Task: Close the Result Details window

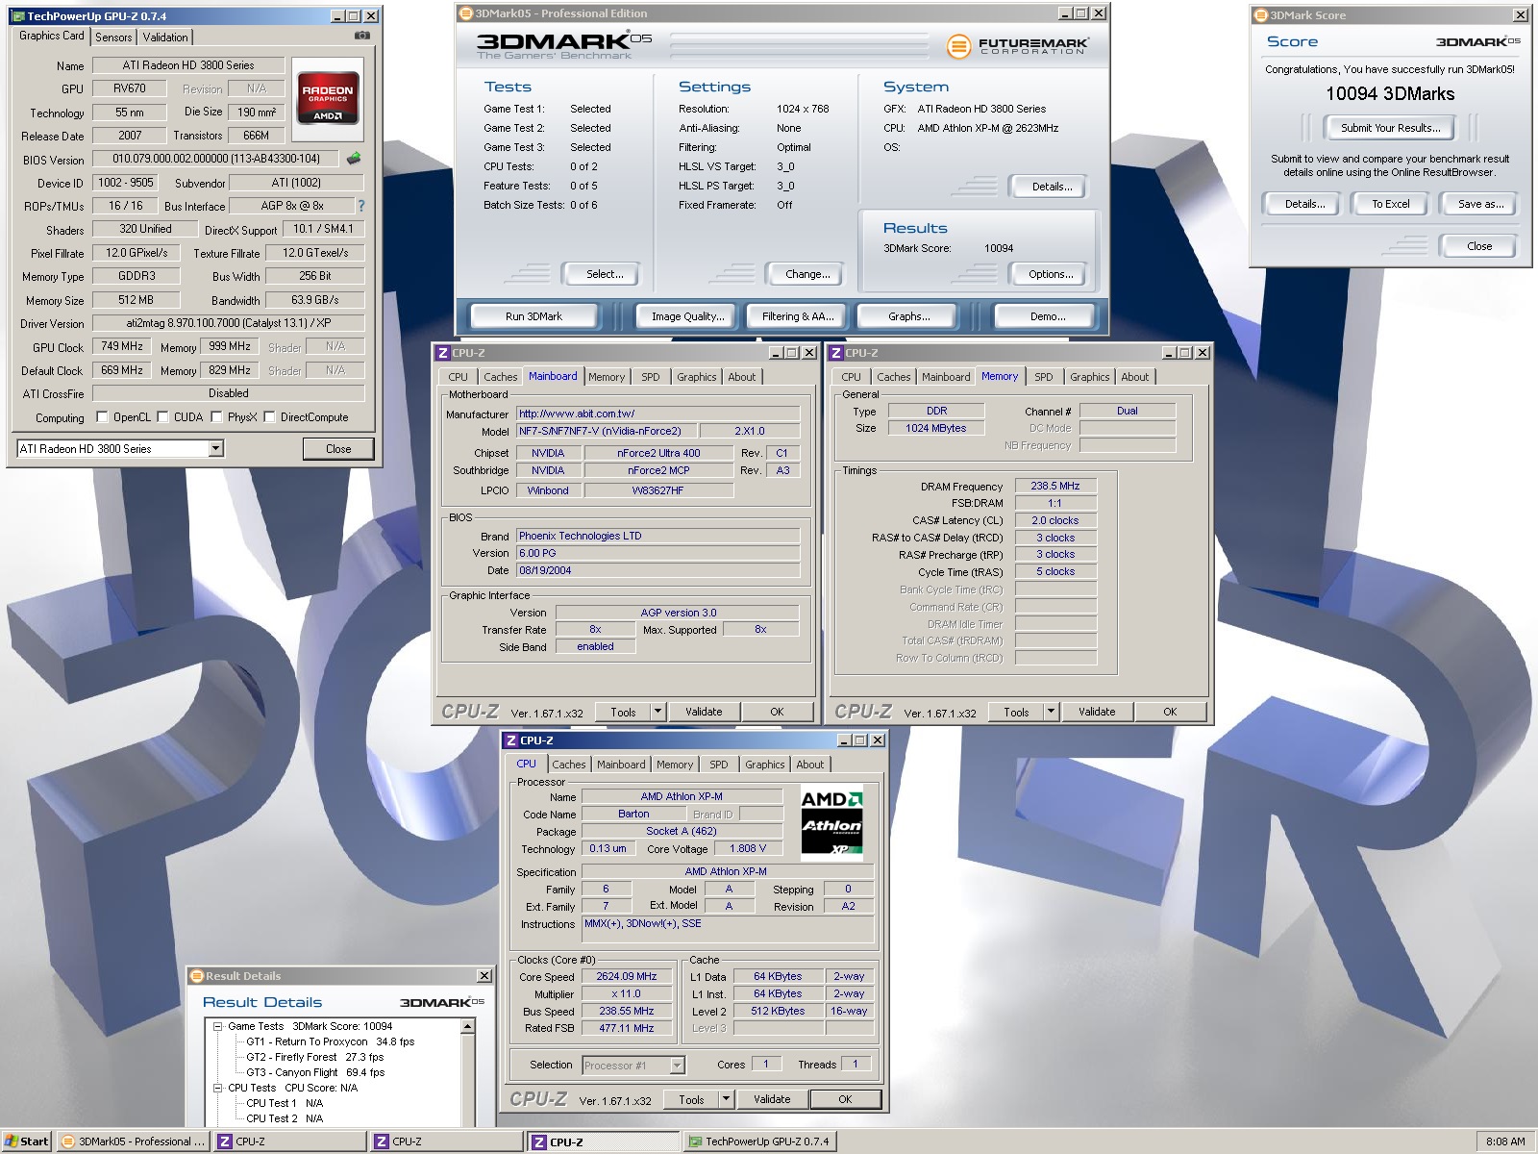Action: tap(484, 976)
